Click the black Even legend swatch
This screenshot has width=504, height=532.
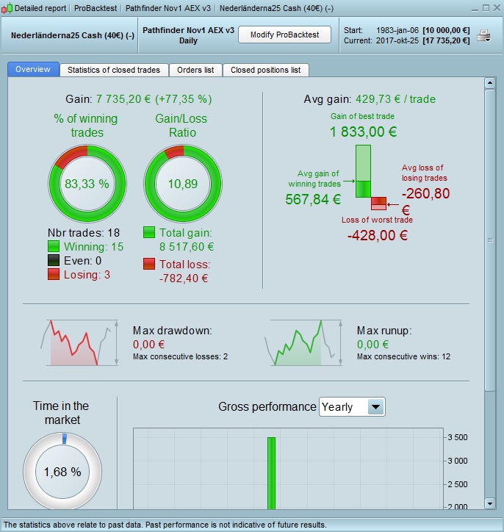click(53, 260)
